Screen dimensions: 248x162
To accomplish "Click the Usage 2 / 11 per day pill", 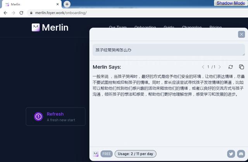I will tap(135, 154).
